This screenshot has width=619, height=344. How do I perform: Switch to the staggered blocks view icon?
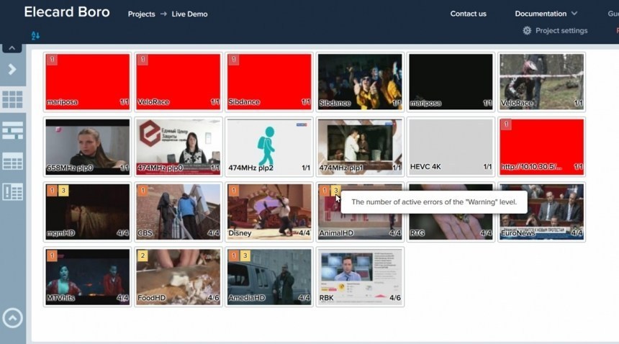(x=13, y=130)
